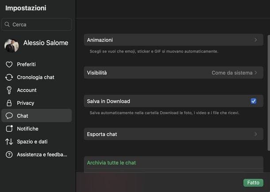Click the up-down arrows icon for Spazio e dati
This screenshot has width=270, height=192.
(9, 142)
